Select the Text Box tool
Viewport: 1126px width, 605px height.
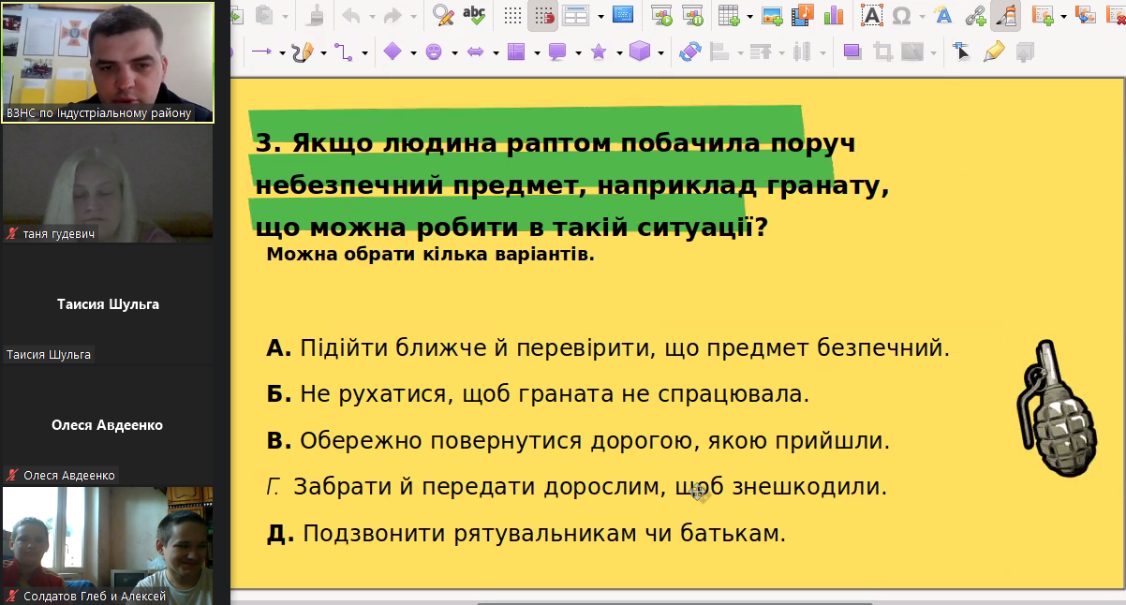click(872, 15)
